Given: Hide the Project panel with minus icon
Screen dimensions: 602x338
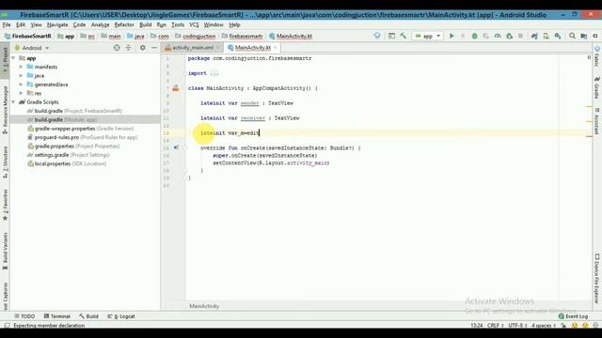Looking at the screenshot, I should click(154, 48).
